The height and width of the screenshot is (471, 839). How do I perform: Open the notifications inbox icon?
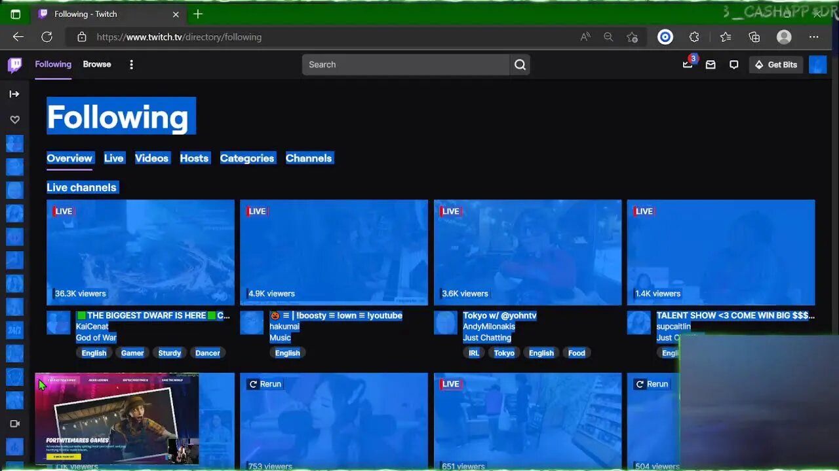[x=711, y=65]
